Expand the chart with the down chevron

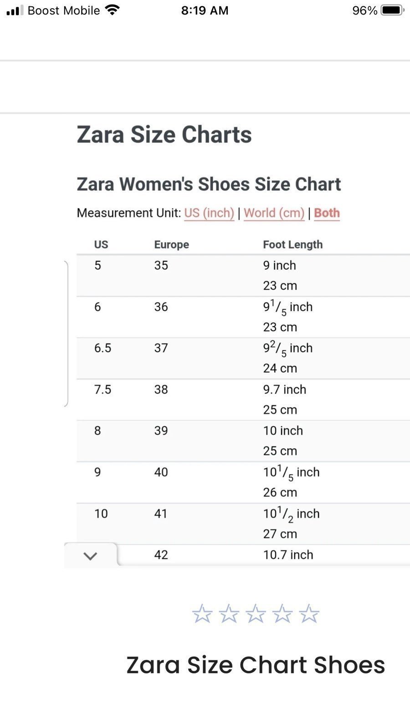coord(91,556)
